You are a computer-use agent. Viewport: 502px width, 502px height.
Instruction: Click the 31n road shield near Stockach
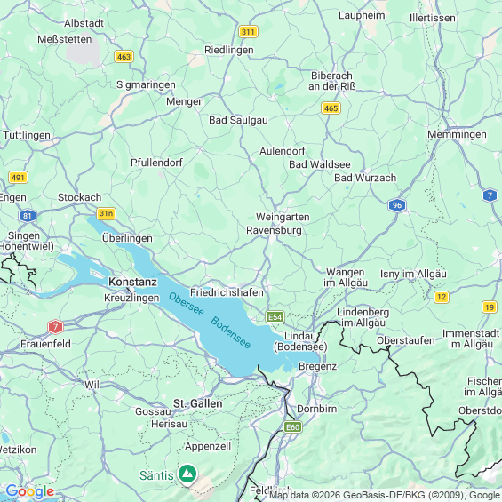[106, 213]
